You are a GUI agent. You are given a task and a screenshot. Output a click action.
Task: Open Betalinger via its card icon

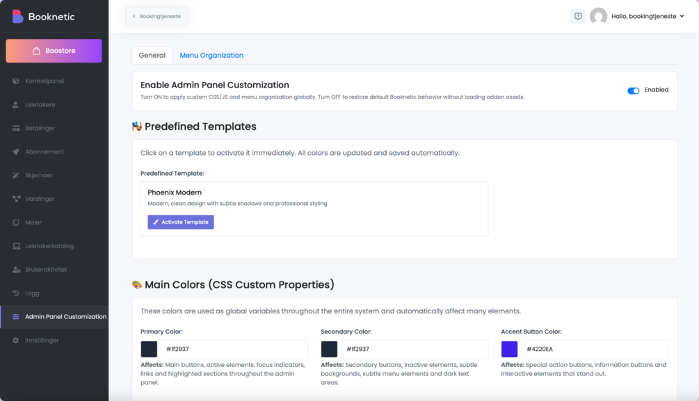pos(16,129)
